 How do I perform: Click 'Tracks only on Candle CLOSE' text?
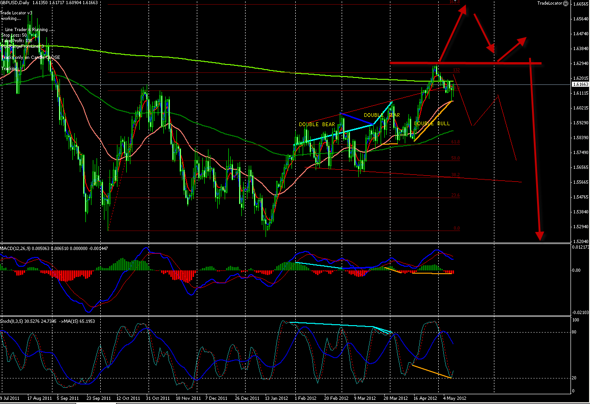coord(31,57)
